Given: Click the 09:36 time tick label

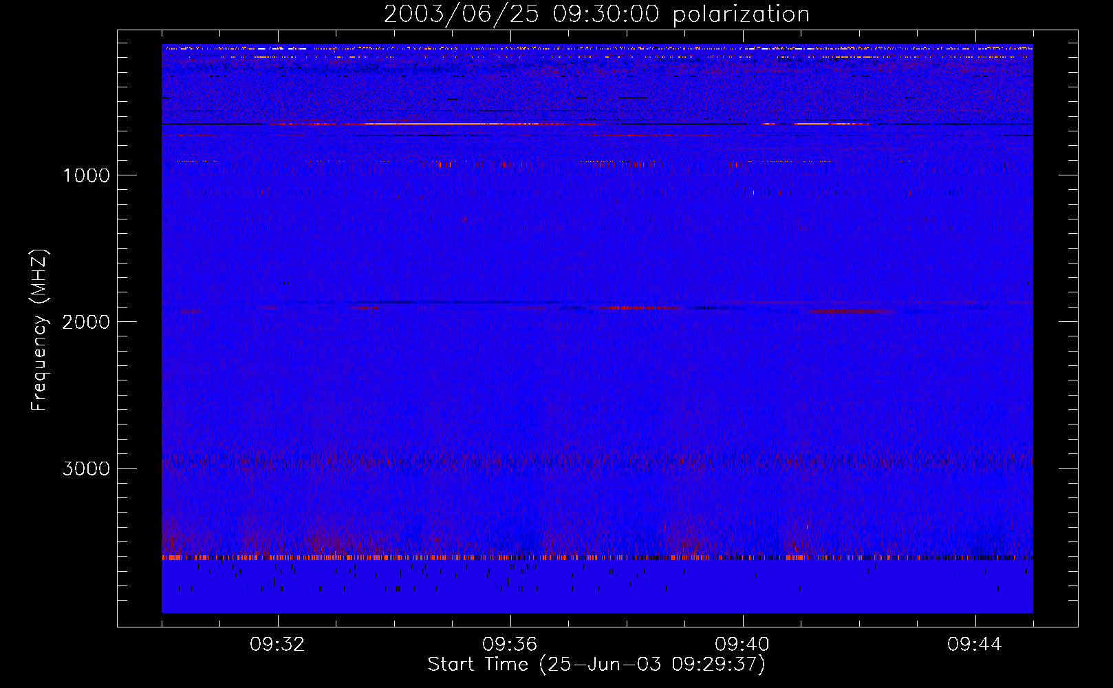Looking at the screenshot, I should click(x=510, y=645).
